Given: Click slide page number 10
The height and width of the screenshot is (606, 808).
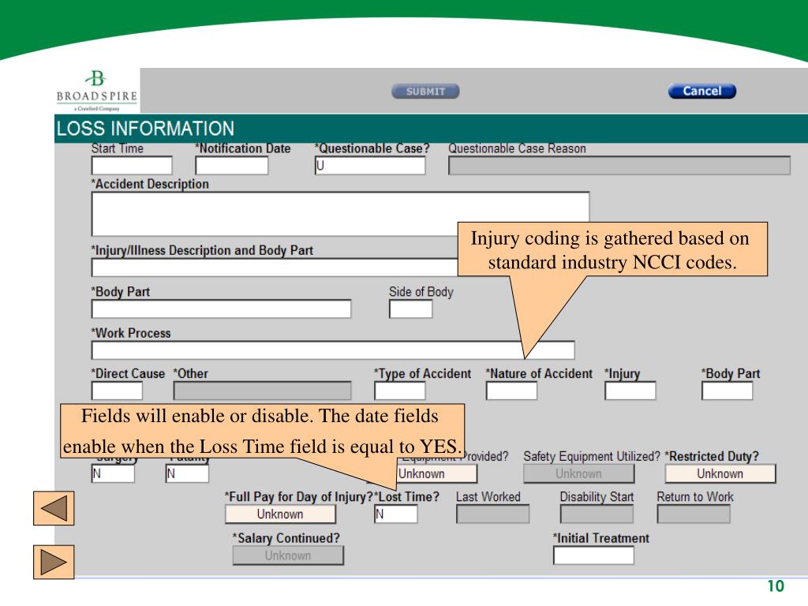Looking at the screenshot, I should [776, 586].
